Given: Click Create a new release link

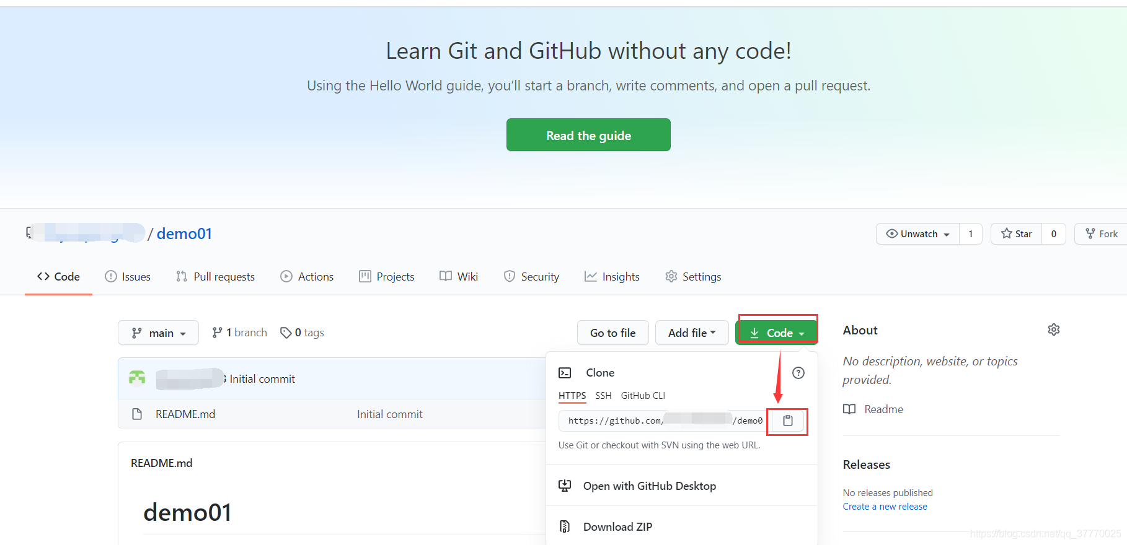Looking at the screenshot, I should 885,506.
